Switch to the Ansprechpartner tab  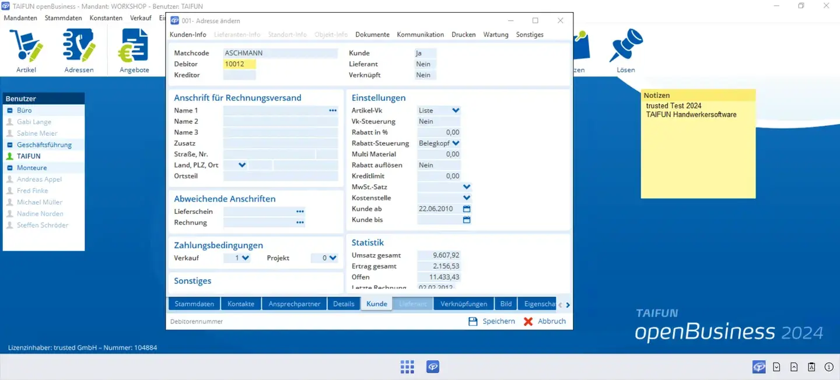pos(294,304)
